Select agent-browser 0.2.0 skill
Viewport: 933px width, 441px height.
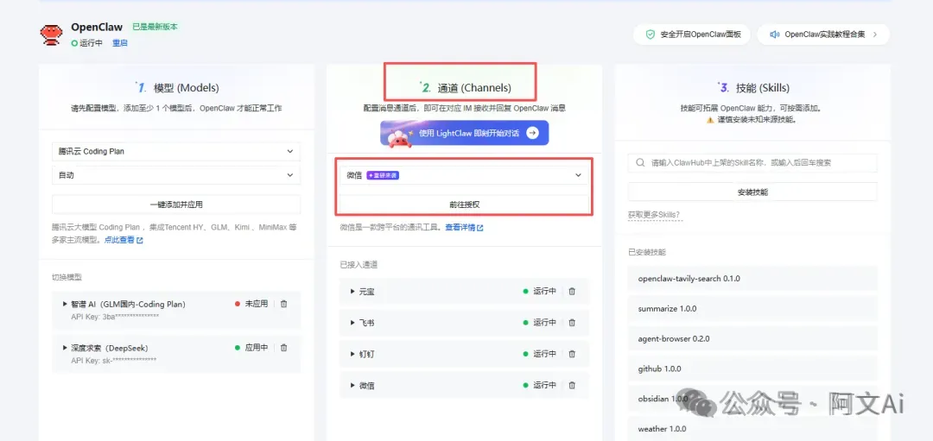pos(752,339)
